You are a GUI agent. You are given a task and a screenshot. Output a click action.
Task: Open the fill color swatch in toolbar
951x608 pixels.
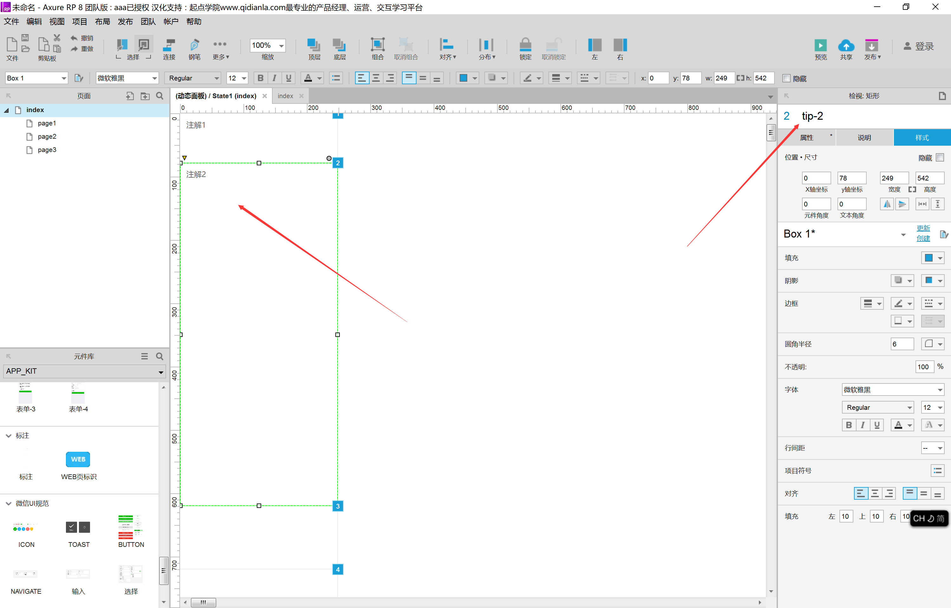coord(467,78)
